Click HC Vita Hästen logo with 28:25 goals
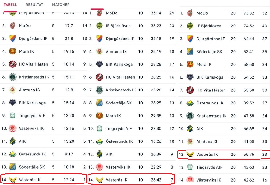Viewport: 270px width, 185px height. (99, 77)
